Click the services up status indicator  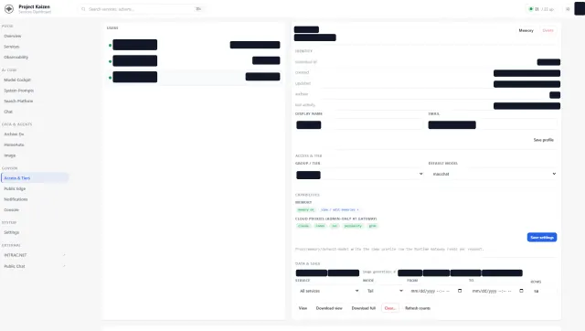541,9
